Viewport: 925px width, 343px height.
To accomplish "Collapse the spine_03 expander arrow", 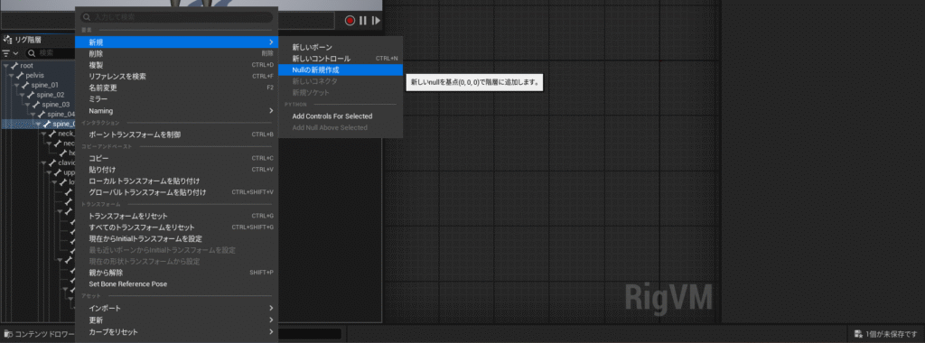I will coord(27,105).
